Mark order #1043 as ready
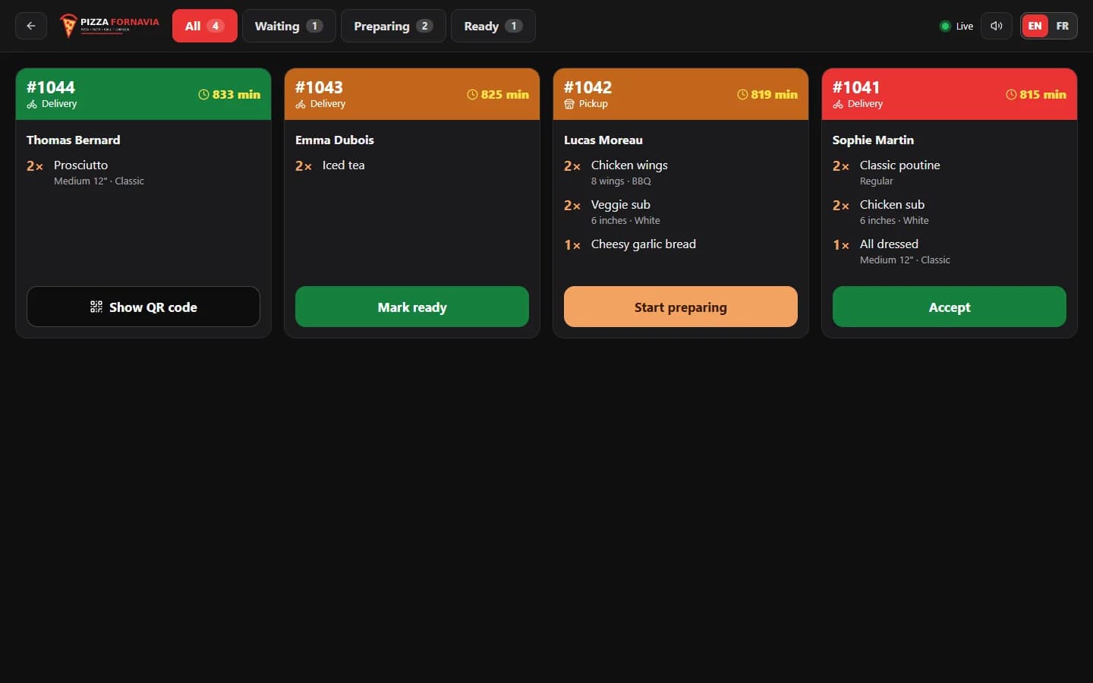 click(x=412, y=307)
